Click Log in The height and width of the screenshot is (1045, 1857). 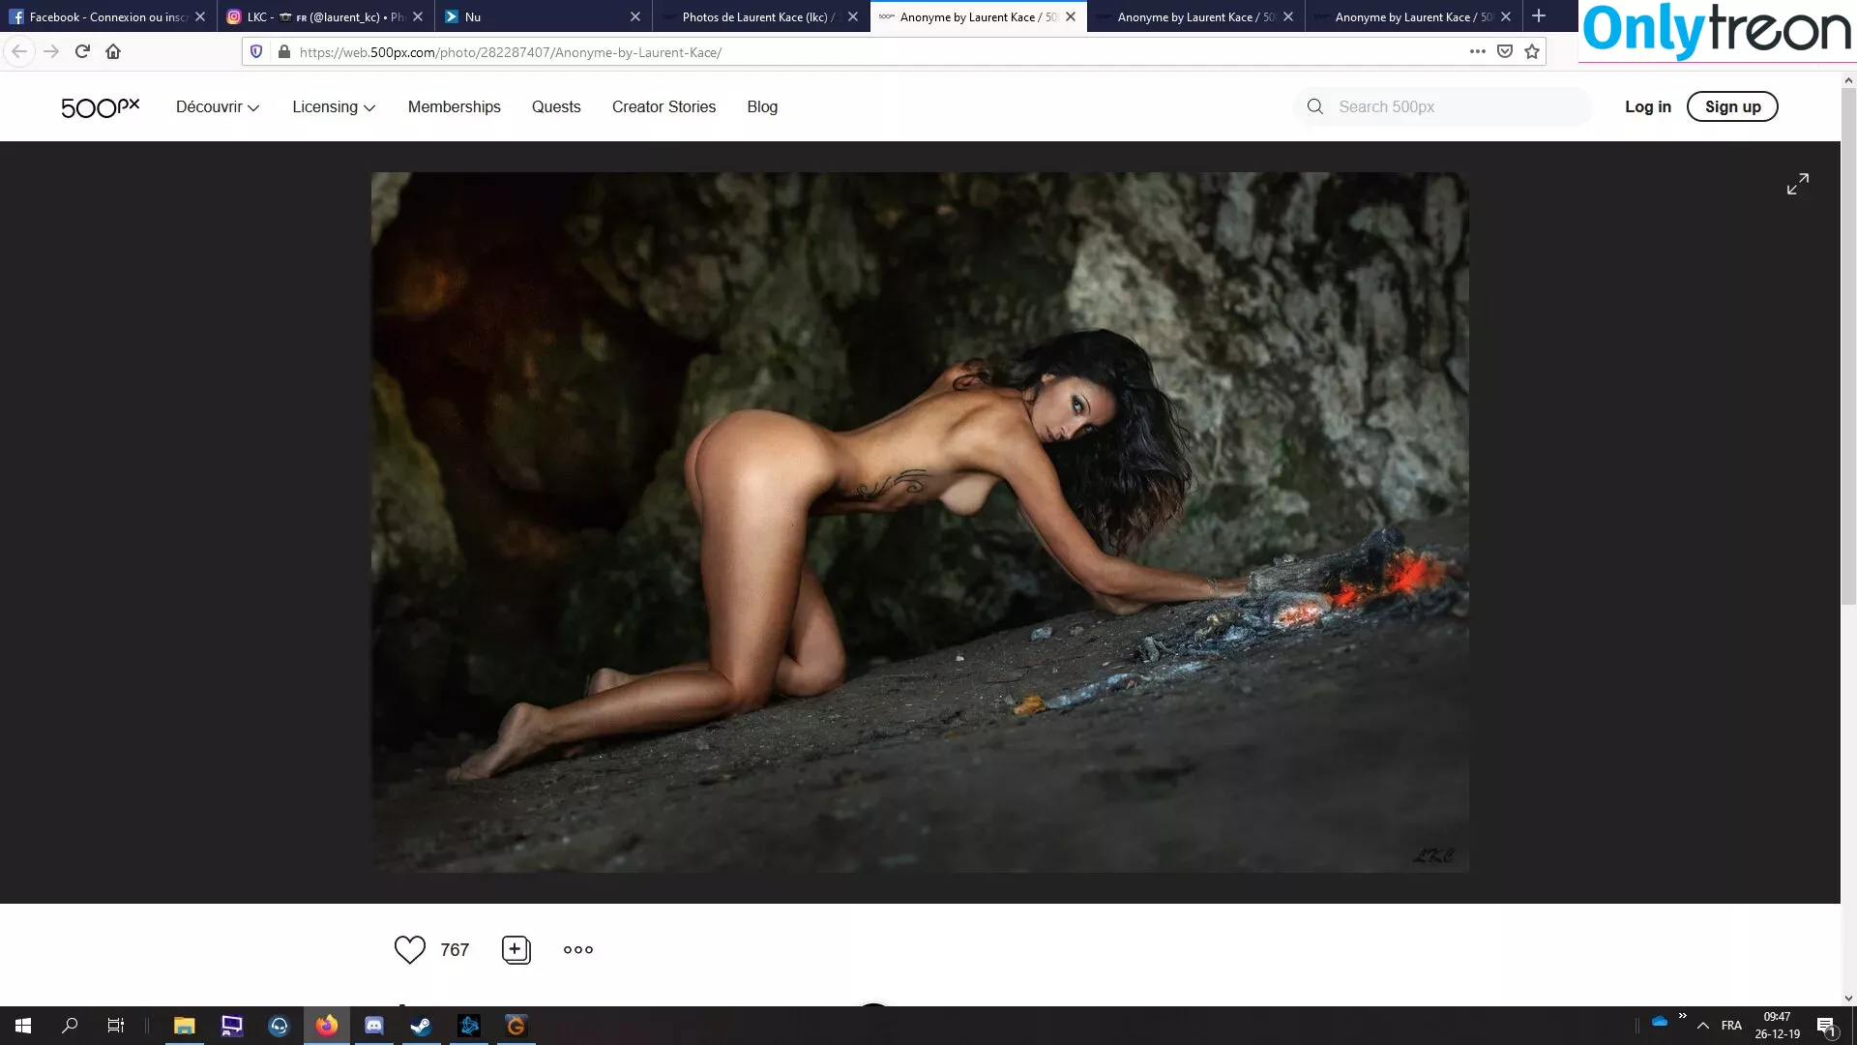tap(1648, 107)
